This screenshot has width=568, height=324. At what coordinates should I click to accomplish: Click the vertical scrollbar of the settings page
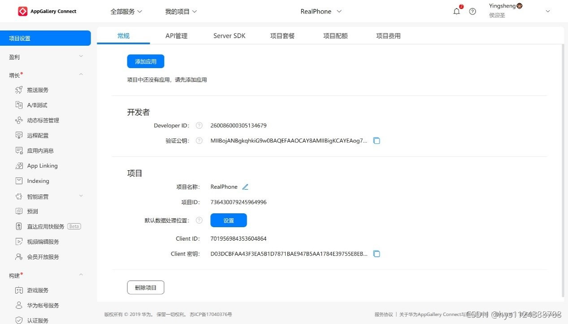click(x=563, y=171)
